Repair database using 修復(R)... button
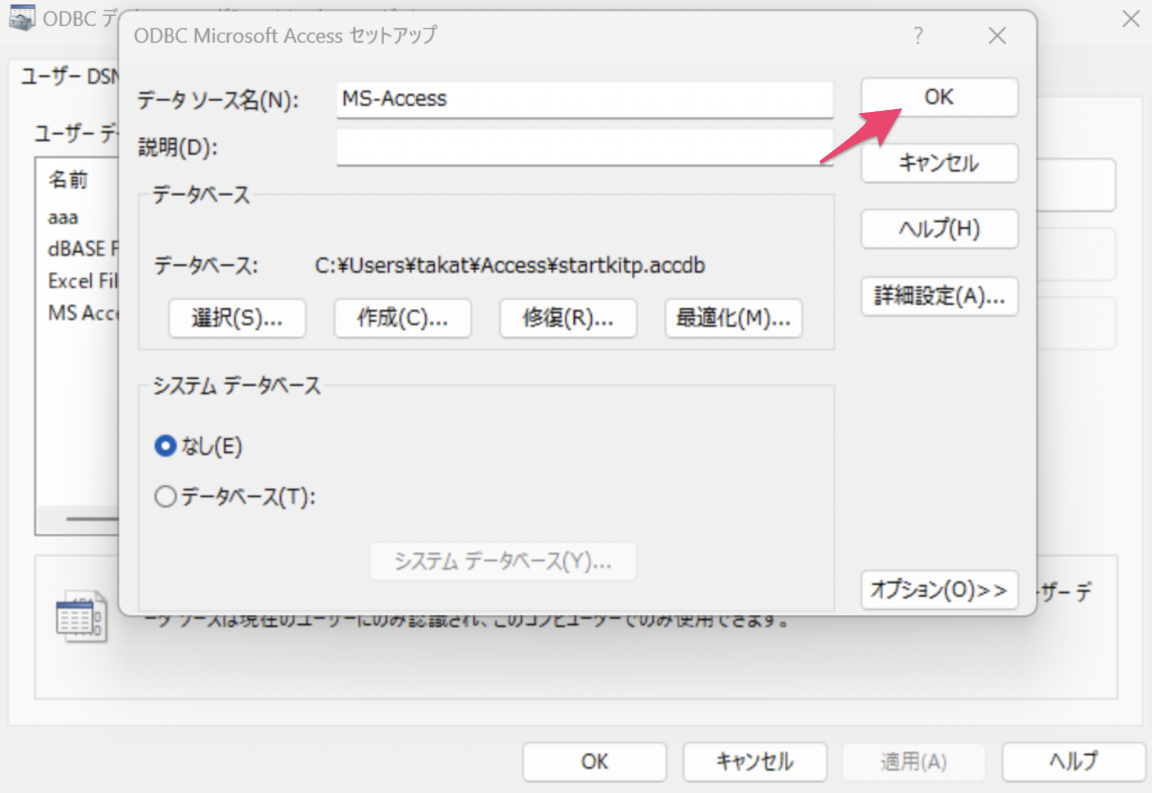1152x793 pixels. (568, 318)
